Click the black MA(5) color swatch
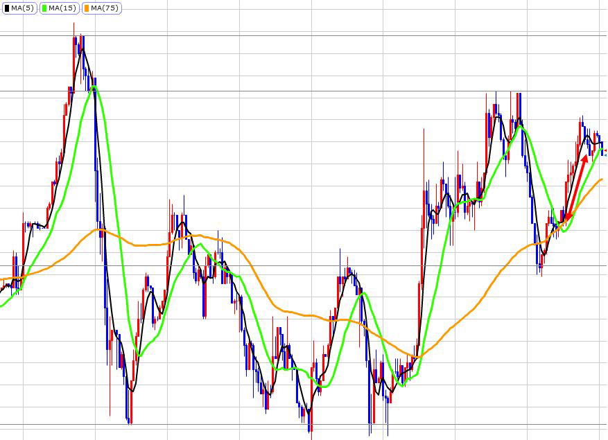Viewport: 608px width, 440px height. pos(7,8)
